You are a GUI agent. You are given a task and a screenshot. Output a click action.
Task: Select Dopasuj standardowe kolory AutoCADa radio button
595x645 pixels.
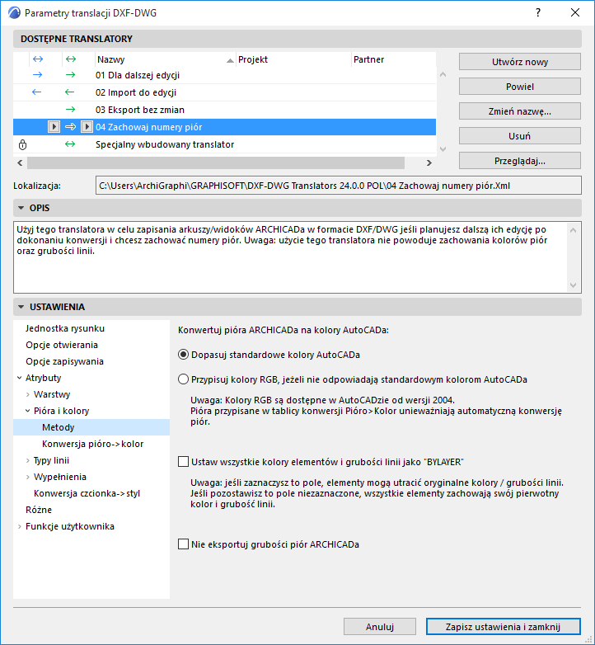coord(183,355)
